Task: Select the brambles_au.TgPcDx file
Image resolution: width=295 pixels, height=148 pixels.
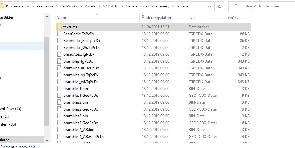Action: (81, 68)
